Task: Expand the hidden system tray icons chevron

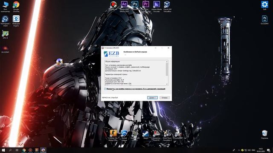Action: [239, 150]
